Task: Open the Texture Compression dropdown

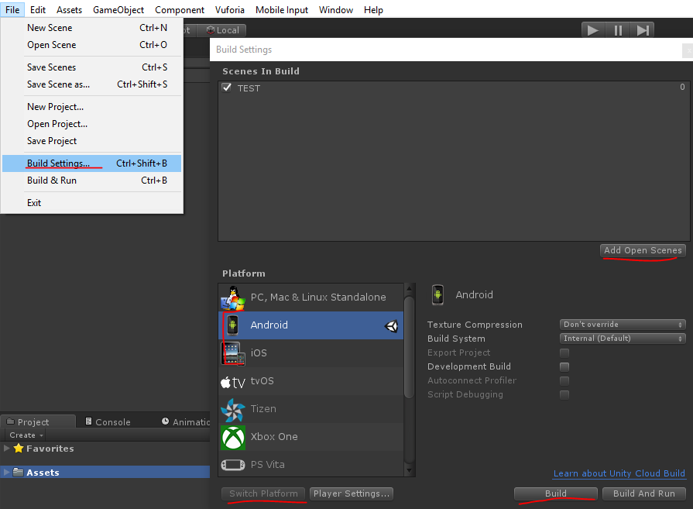Action: coord(623,325)
